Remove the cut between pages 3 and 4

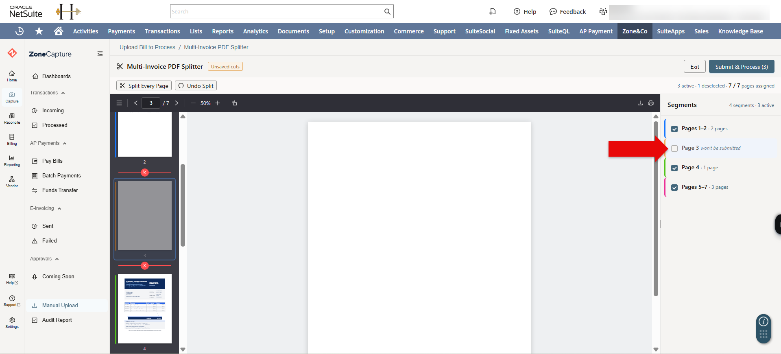tap(144, 266)
